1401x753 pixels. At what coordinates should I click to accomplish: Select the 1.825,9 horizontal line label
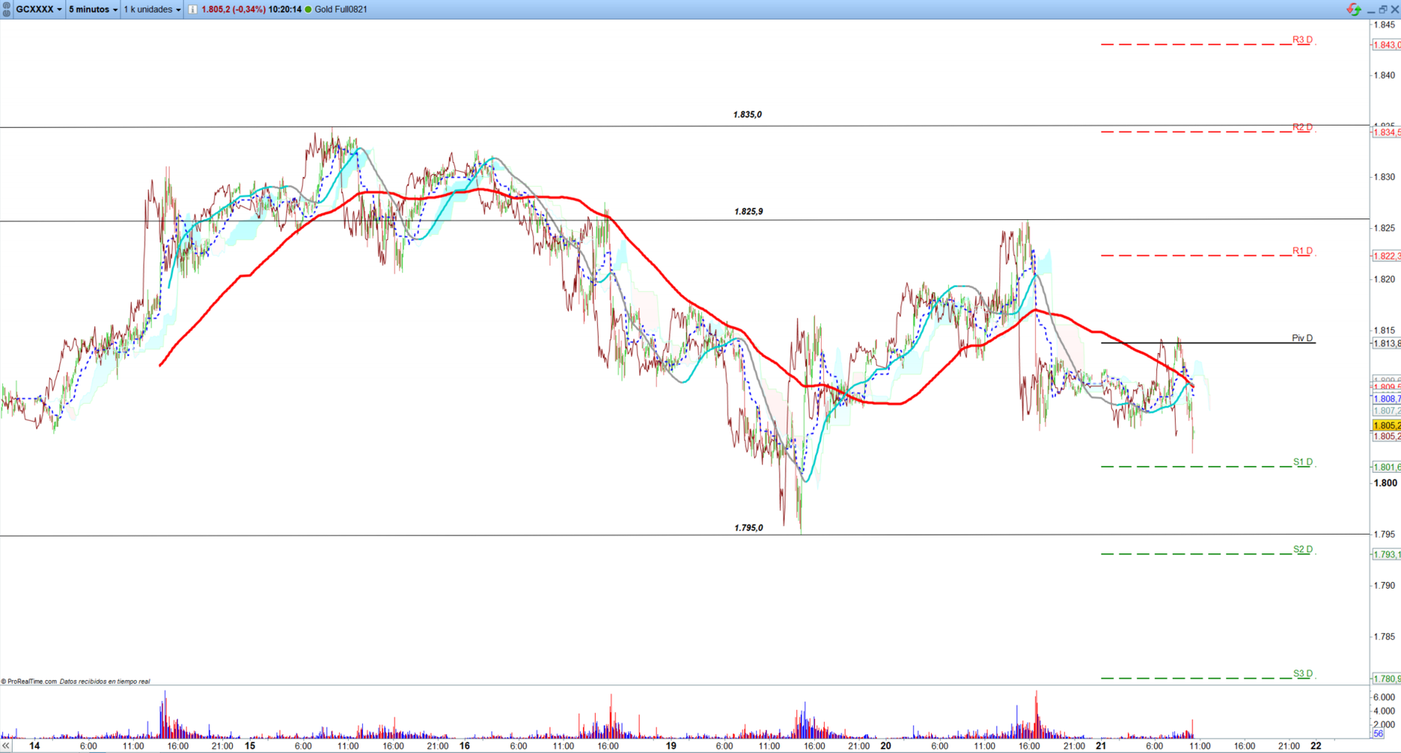[749, 212]
